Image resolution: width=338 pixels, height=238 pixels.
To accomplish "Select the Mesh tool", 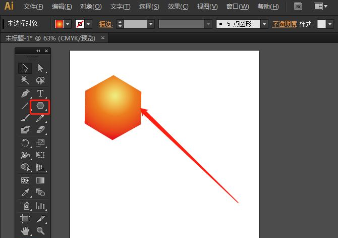I will coord(25,180).
